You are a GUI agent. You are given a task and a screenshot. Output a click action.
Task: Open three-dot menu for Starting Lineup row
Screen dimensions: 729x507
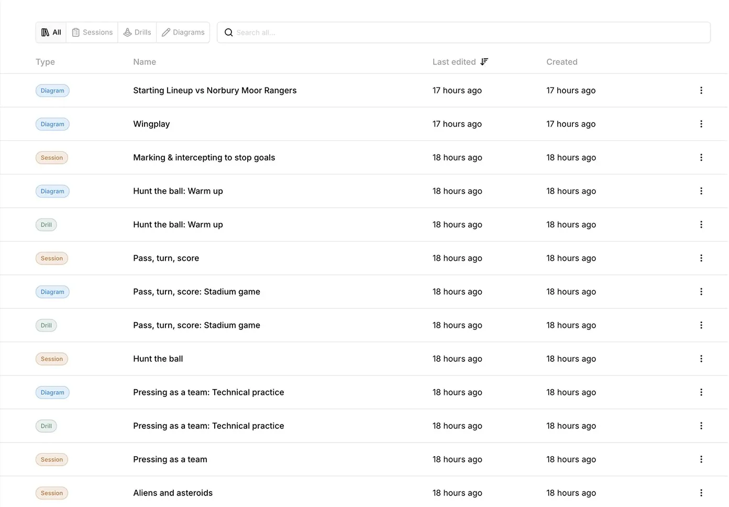[x=701, y=91]
